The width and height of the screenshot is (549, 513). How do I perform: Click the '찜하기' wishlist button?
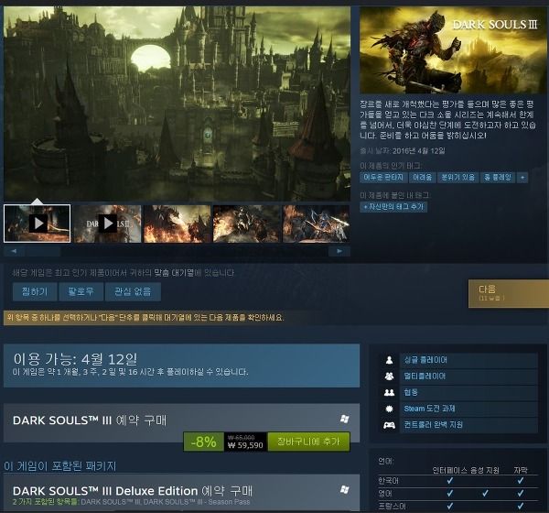click(x=35, y=291)
